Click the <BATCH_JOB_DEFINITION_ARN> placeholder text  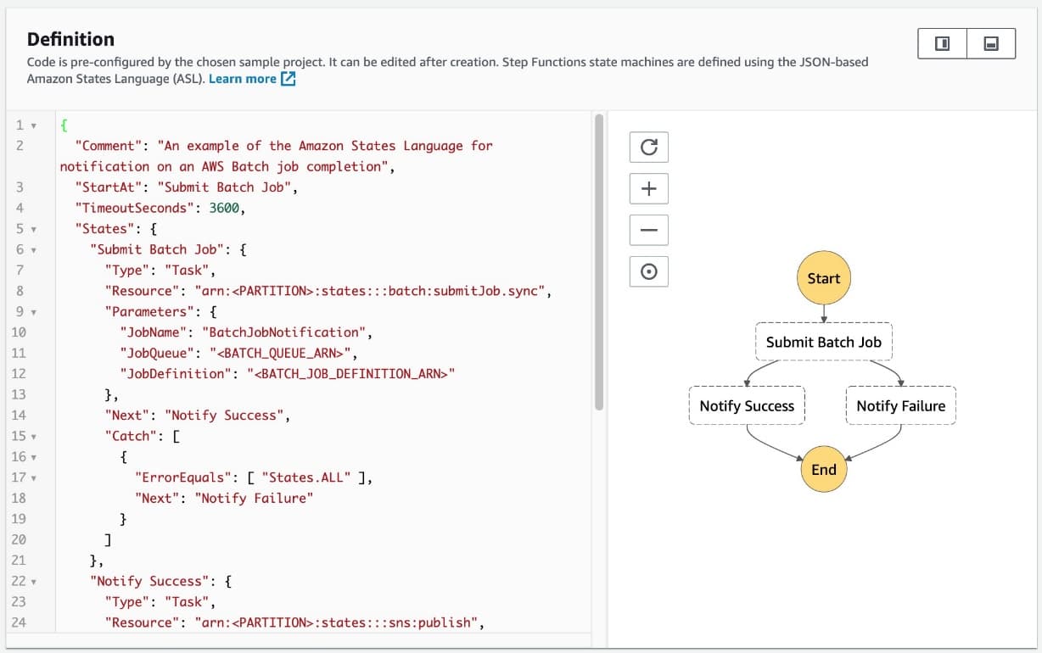(x=350, y=374)
